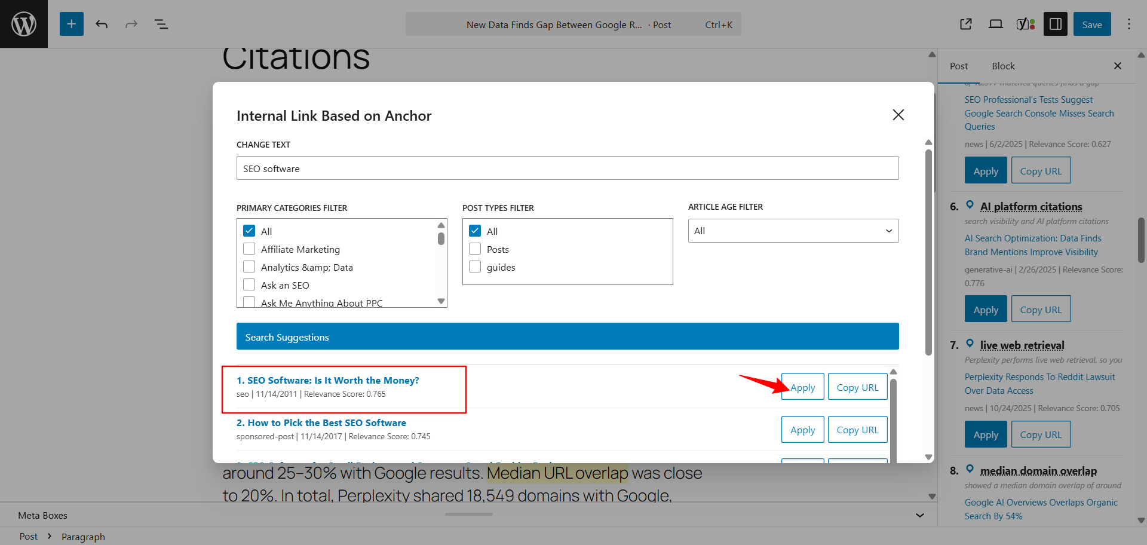The image size is (1147, 545).
Task: Open the Yoast SEO panel icon
Action: click(1025, 24)
